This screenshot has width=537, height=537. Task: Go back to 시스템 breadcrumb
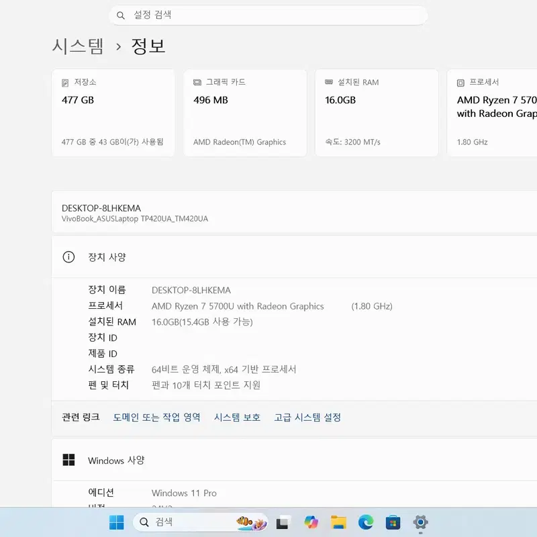tap(78, 46)
